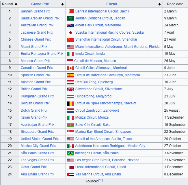The width and height of the screenshot is (188, 185).
Task: Open Australian Grand Prix link
Action: (x=37, y=25)
